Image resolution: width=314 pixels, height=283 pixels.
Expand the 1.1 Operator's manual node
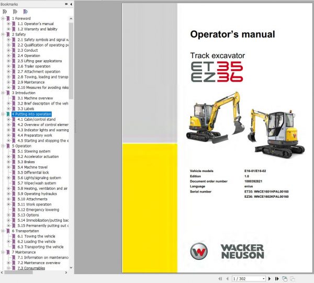coord(8,24)
